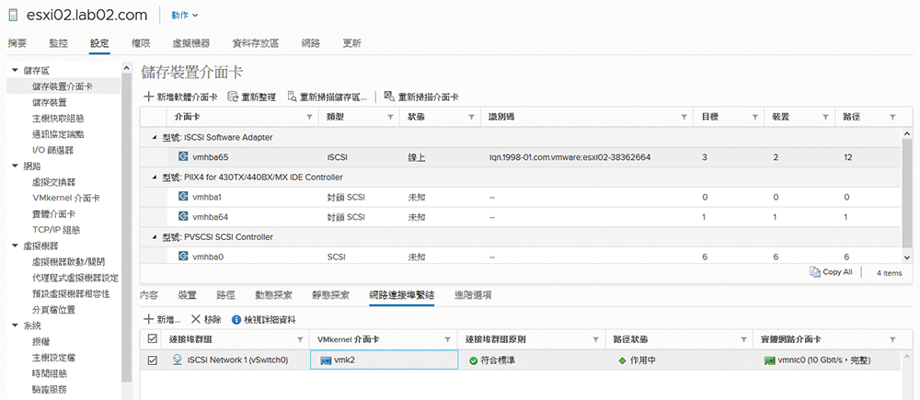Click the 檢視詳細資料 info icon
Viewport: 920px width, 400px height.
click(x=236, y=320)
